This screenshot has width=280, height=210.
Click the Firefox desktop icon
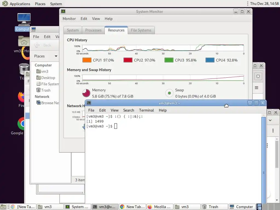[x=21, y=97]
